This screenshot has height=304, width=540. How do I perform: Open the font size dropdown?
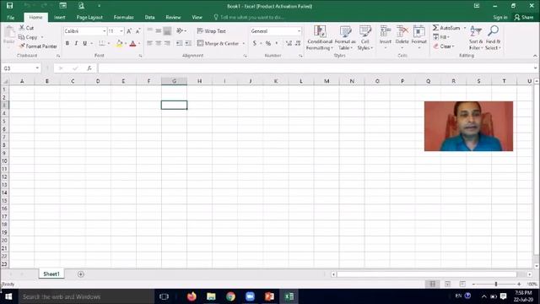121,31
